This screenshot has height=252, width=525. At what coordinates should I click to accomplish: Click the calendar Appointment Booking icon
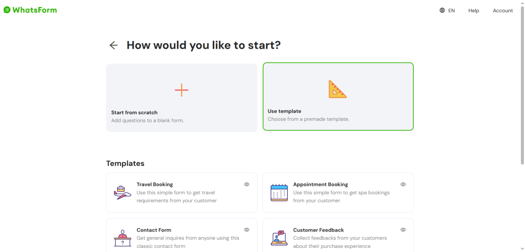click(279, 193)
